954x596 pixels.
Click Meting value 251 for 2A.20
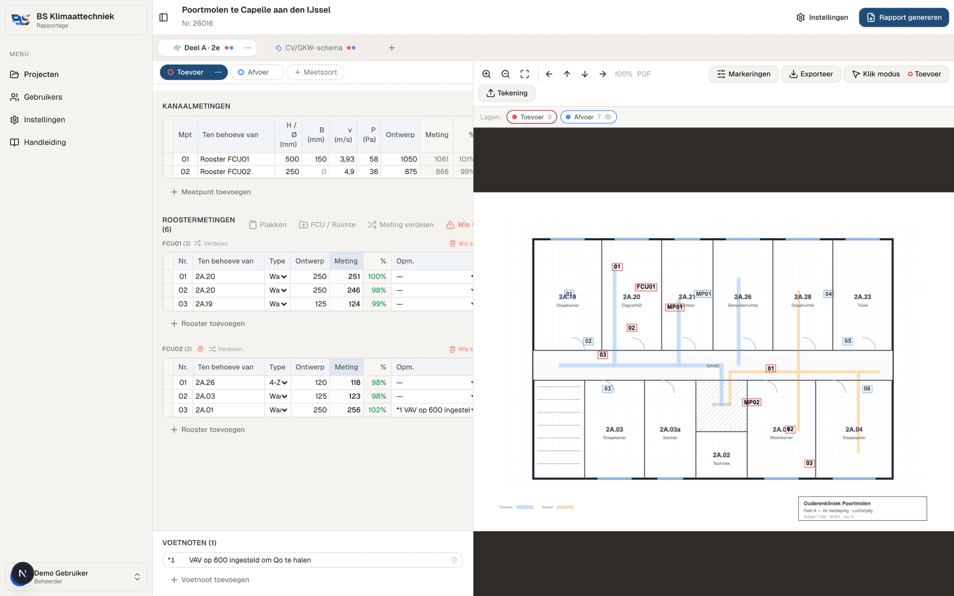346,277
